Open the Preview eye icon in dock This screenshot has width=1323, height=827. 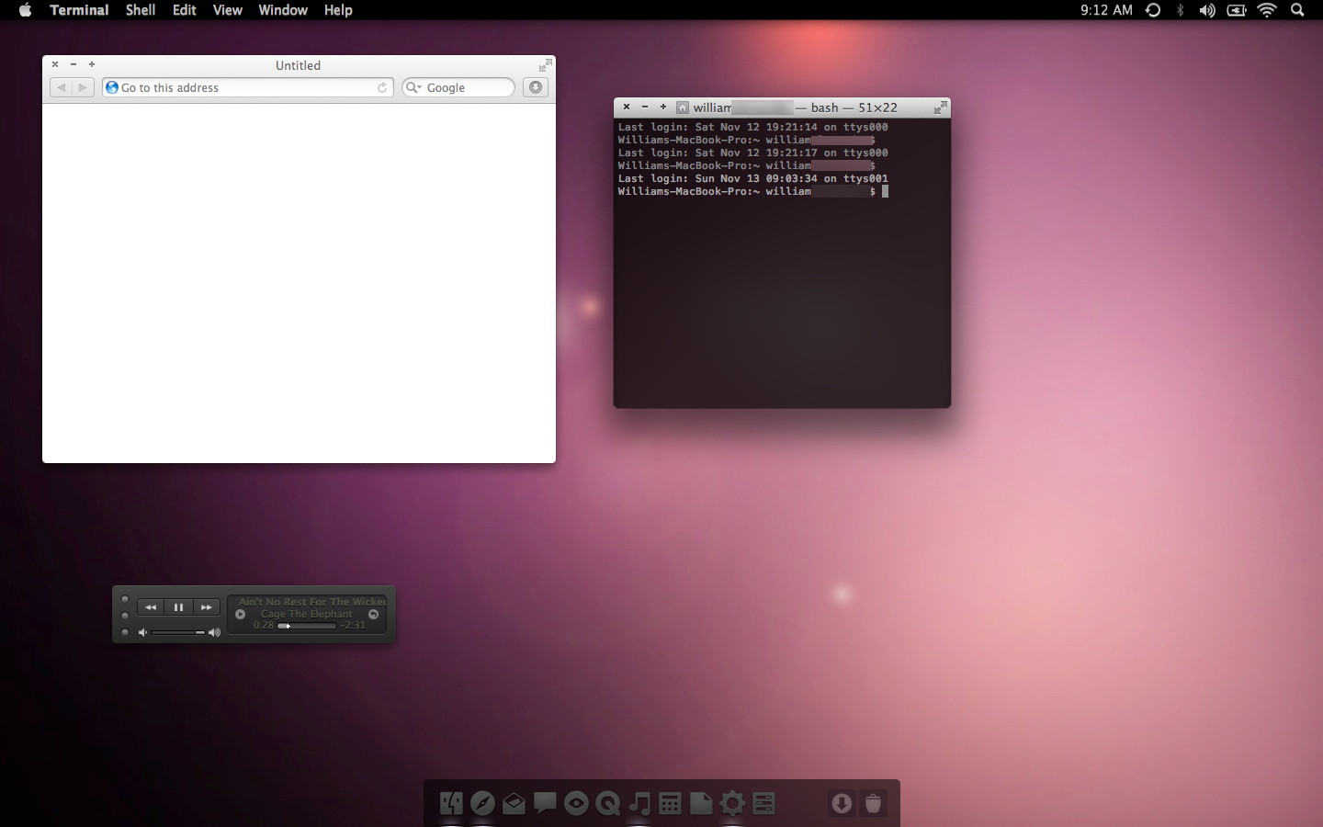[576, 804]
